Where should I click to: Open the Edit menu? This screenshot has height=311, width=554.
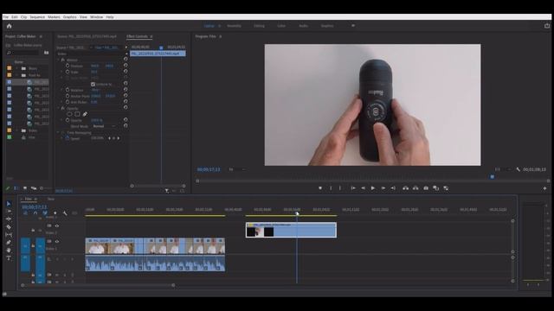click(x=15, y=17)
